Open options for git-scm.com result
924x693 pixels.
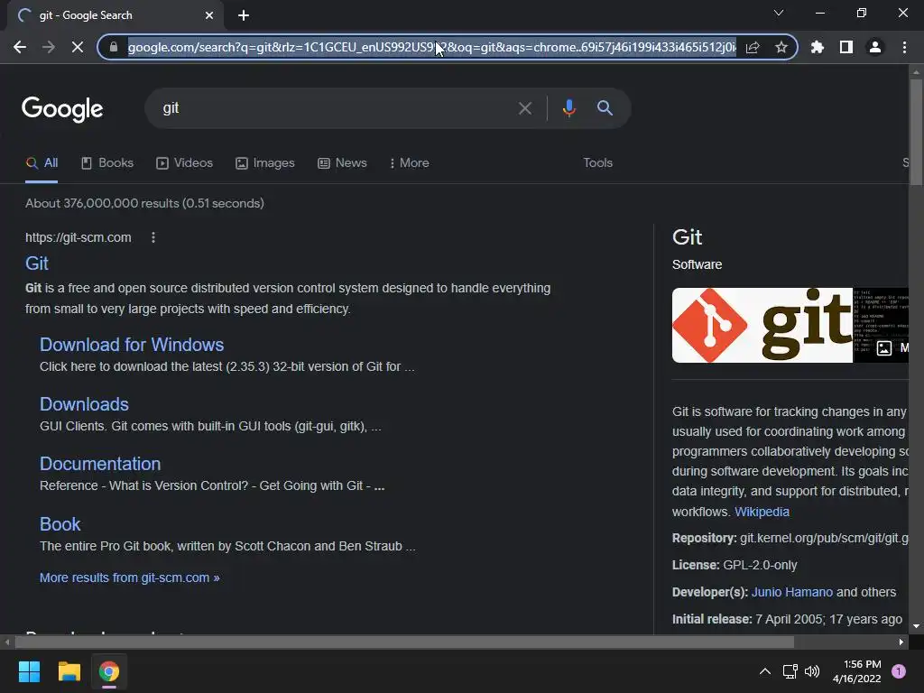(x=153, y=237)
